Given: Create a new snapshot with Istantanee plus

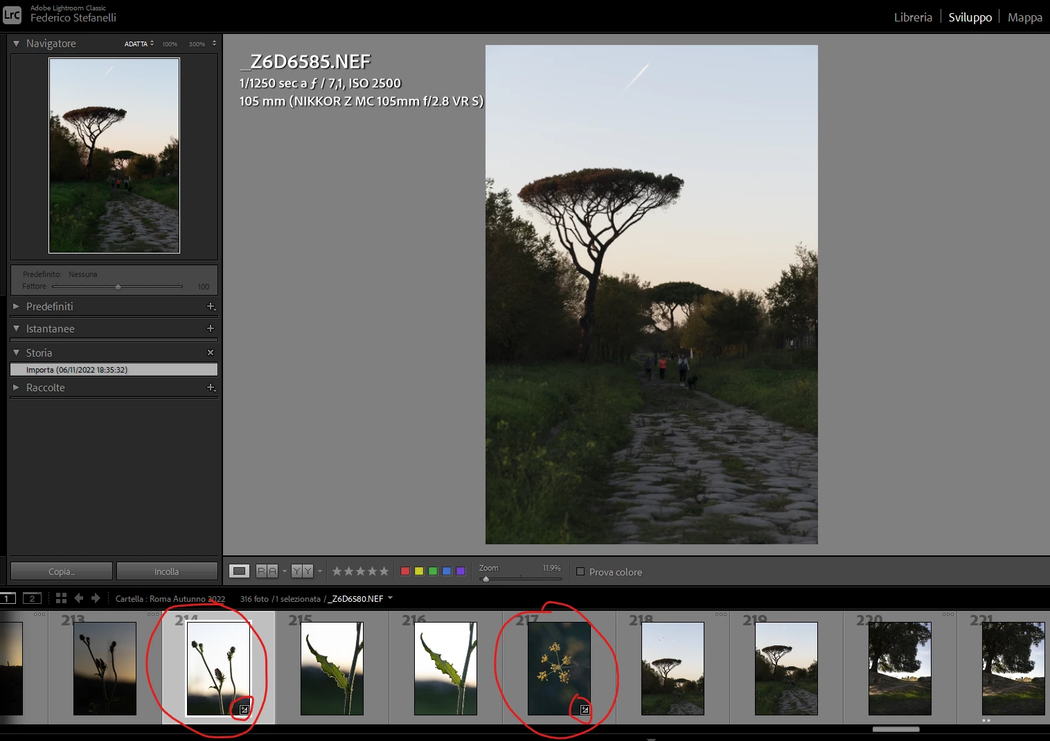Looking at the screenshot, I should (x=211, y=328).
